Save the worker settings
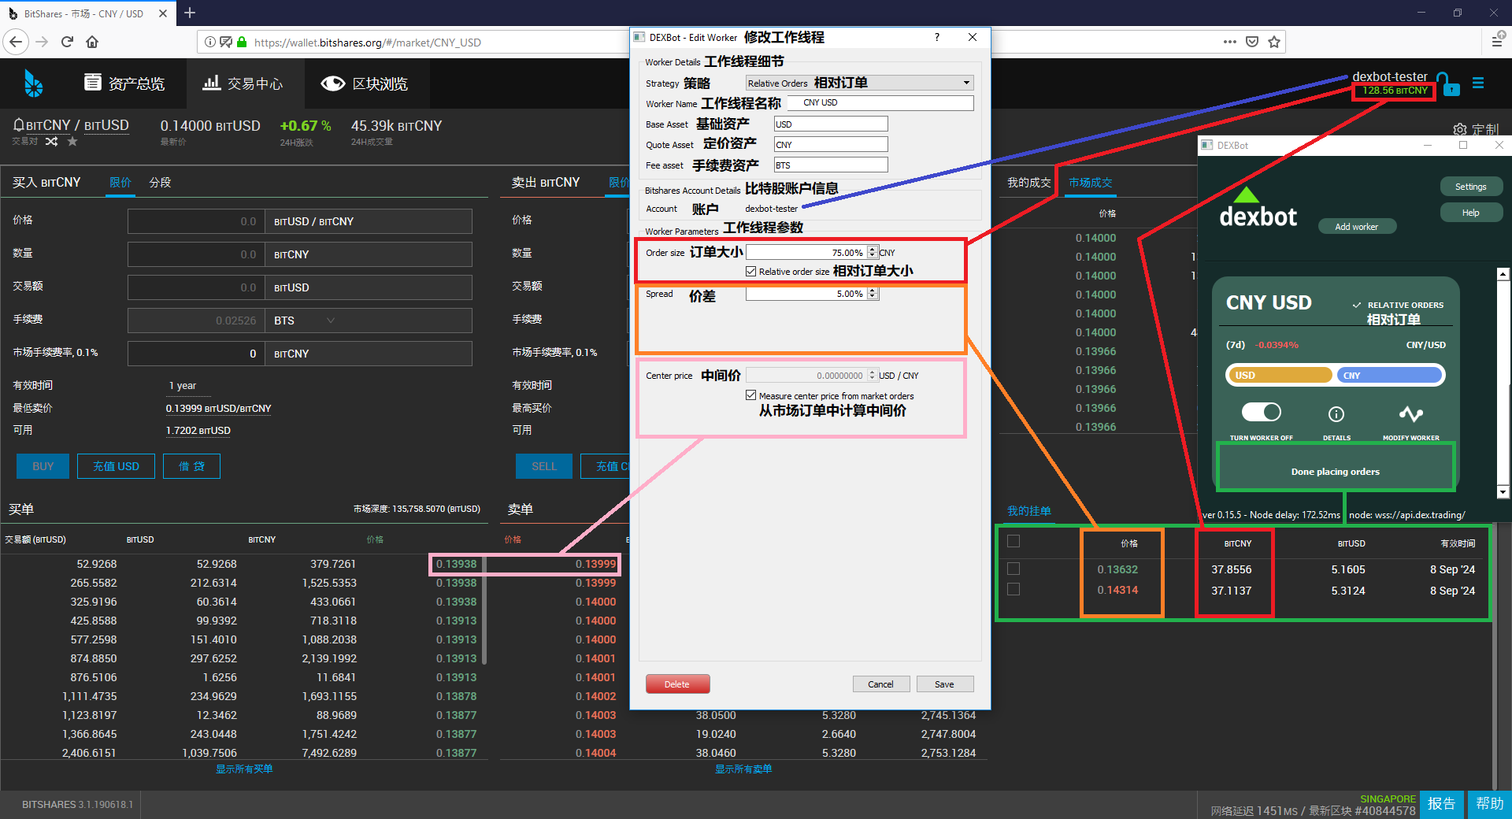1512x819 pixels. (945, 684)
